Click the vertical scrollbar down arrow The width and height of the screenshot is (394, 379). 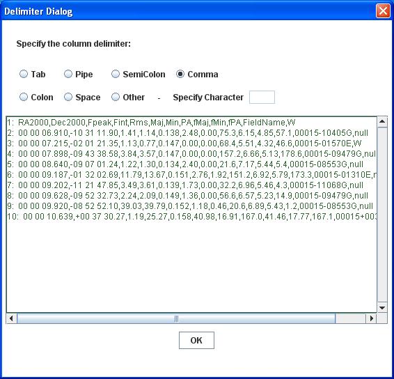pyautogui.click(x=382, y=307)
